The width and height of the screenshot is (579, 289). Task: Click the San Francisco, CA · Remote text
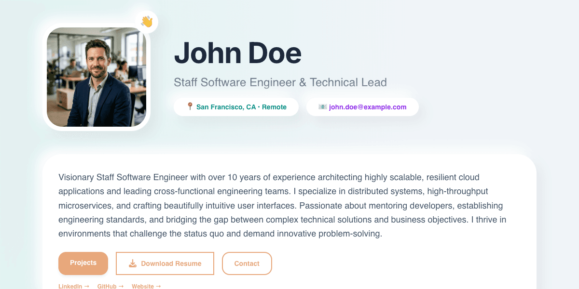[x=241, y=107]
